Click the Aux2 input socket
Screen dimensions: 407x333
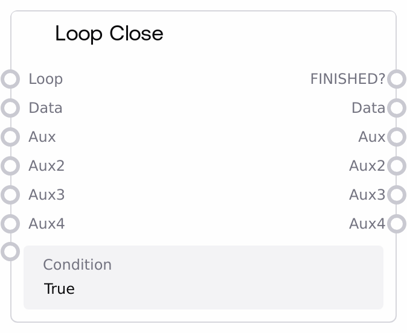(11, 166)
